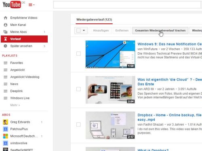
Task: Click the playlist icon beside Windows Live
Action: (5, 98)
